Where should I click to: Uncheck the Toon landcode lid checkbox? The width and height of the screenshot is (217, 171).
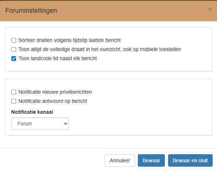coord(13,59)
